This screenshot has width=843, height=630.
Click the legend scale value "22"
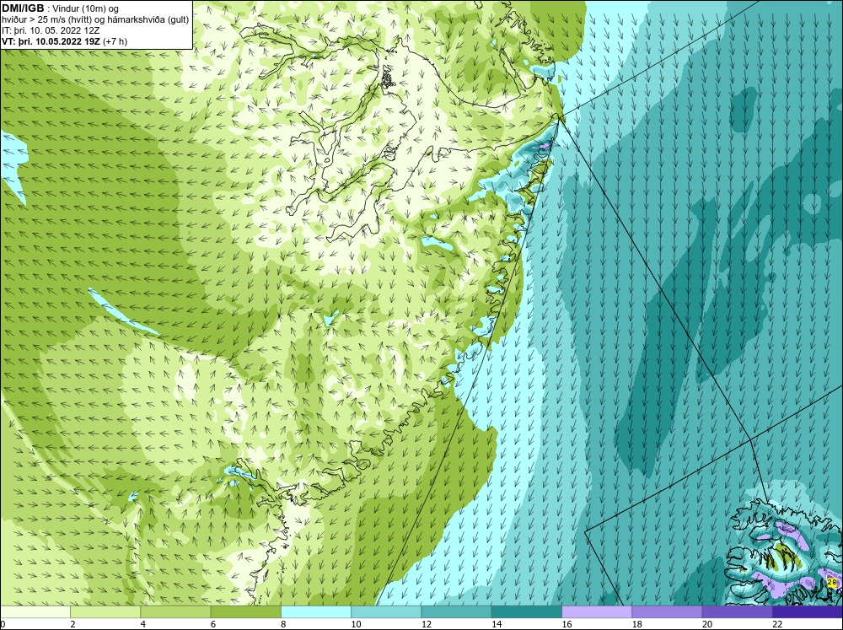pos(777,624)
